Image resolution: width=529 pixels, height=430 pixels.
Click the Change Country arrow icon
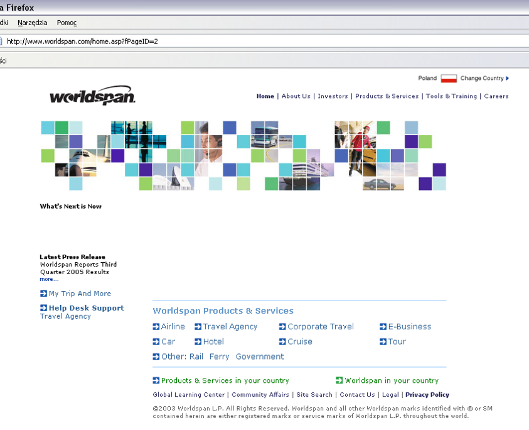507,79
